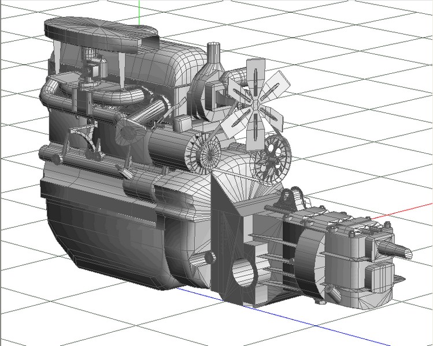Click the cooling fan blades hub
Viewport: 433px width, 346px height.
(255, 102)
